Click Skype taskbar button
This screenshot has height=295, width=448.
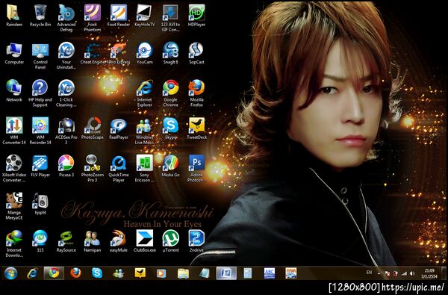point(97,273)
